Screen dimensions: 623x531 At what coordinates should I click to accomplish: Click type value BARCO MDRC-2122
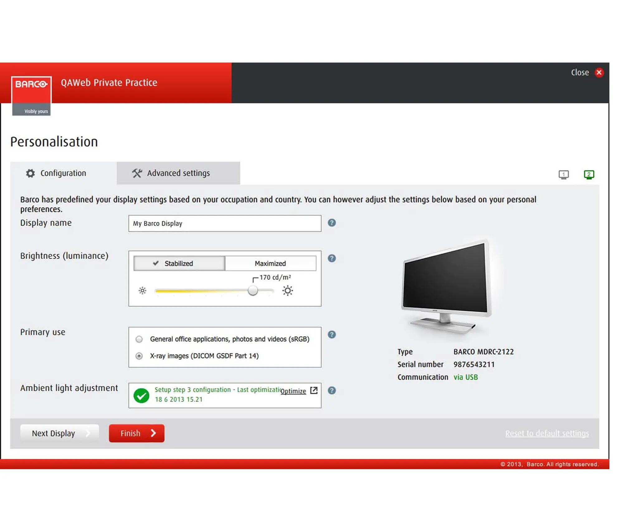click(483, 352)
